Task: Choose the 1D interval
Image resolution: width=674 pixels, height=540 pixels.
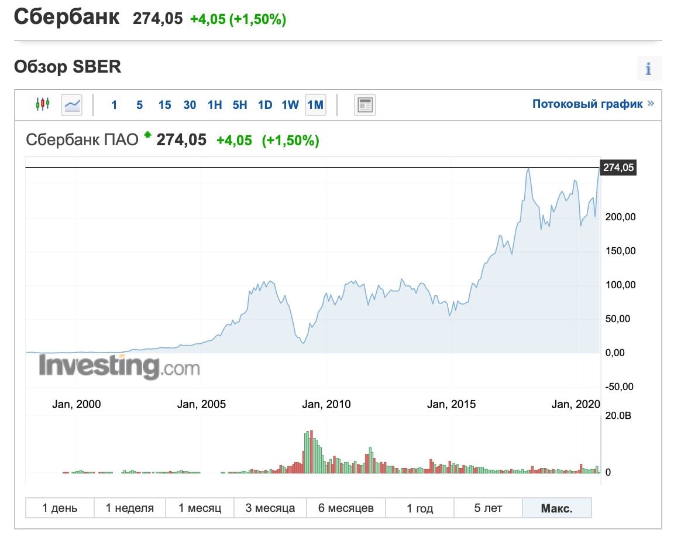Action: click(x=265, y=105)
